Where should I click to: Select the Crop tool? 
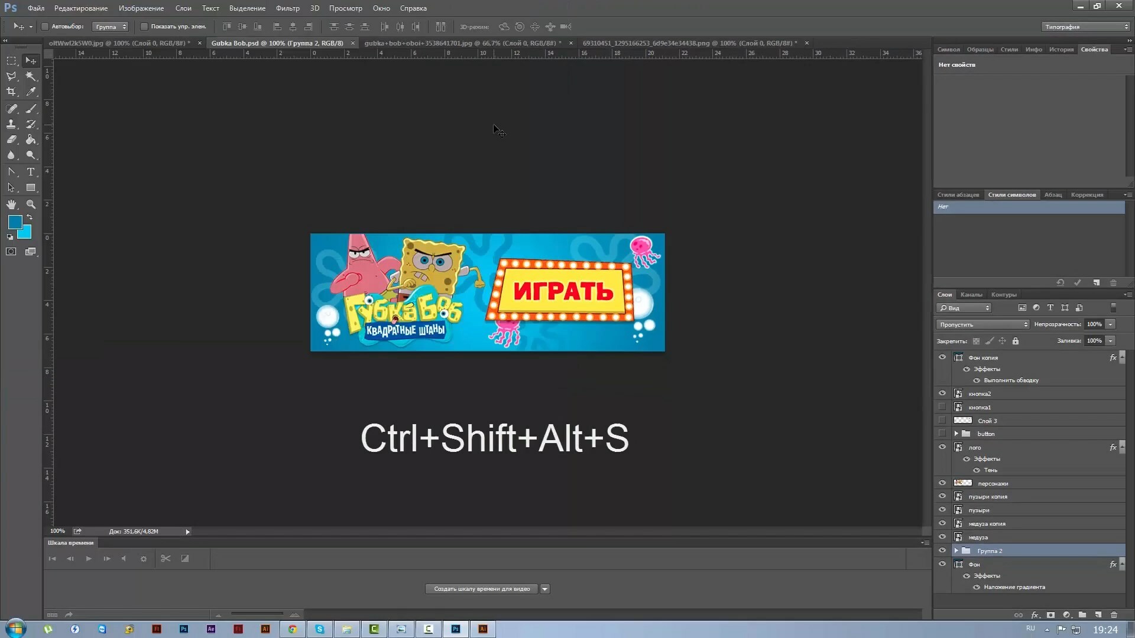coord(11,92)
